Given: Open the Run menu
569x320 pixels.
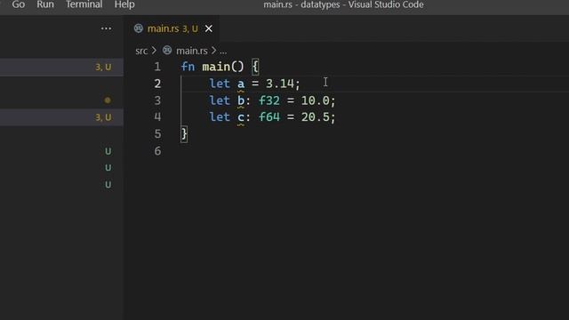Looking at the screenshot, I should pos(45,4).
